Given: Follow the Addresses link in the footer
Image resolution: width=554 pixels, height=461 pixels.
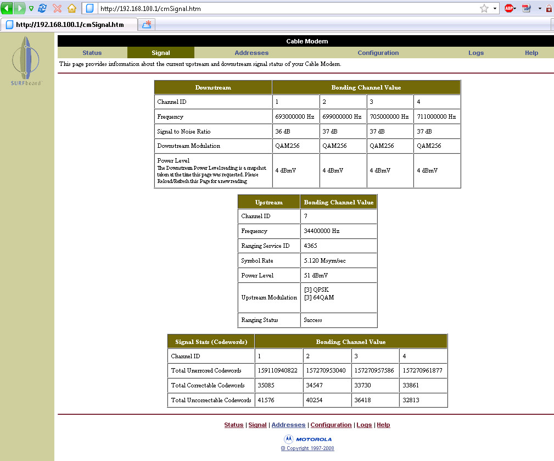Looking at the screenshot, I should pyautogui.click(x=288, y=425).
